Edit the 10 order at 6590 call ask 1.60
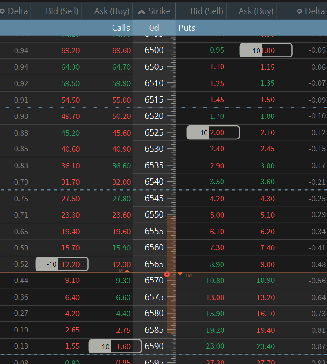 (115, 346)
